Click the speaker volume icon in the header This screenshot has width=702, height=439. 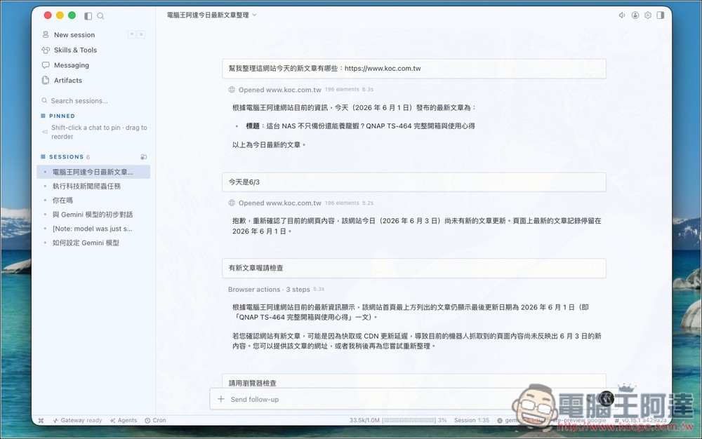tap(622, 15)
